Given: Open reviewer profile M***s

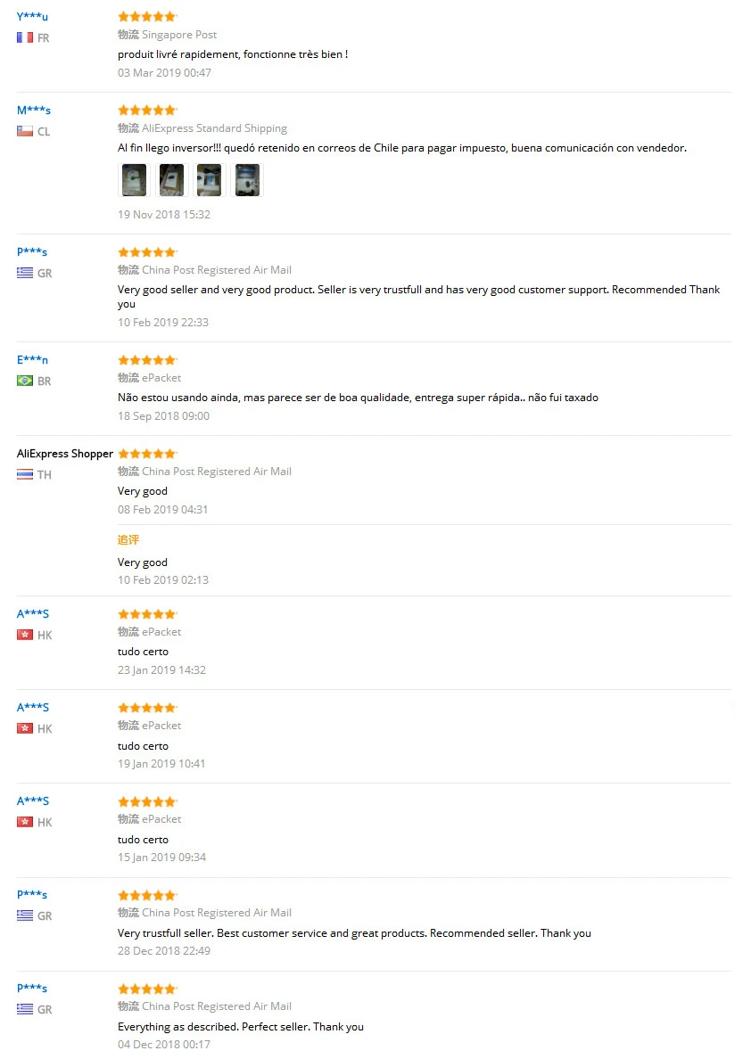Looking at the screenshot, I should 34,110.
